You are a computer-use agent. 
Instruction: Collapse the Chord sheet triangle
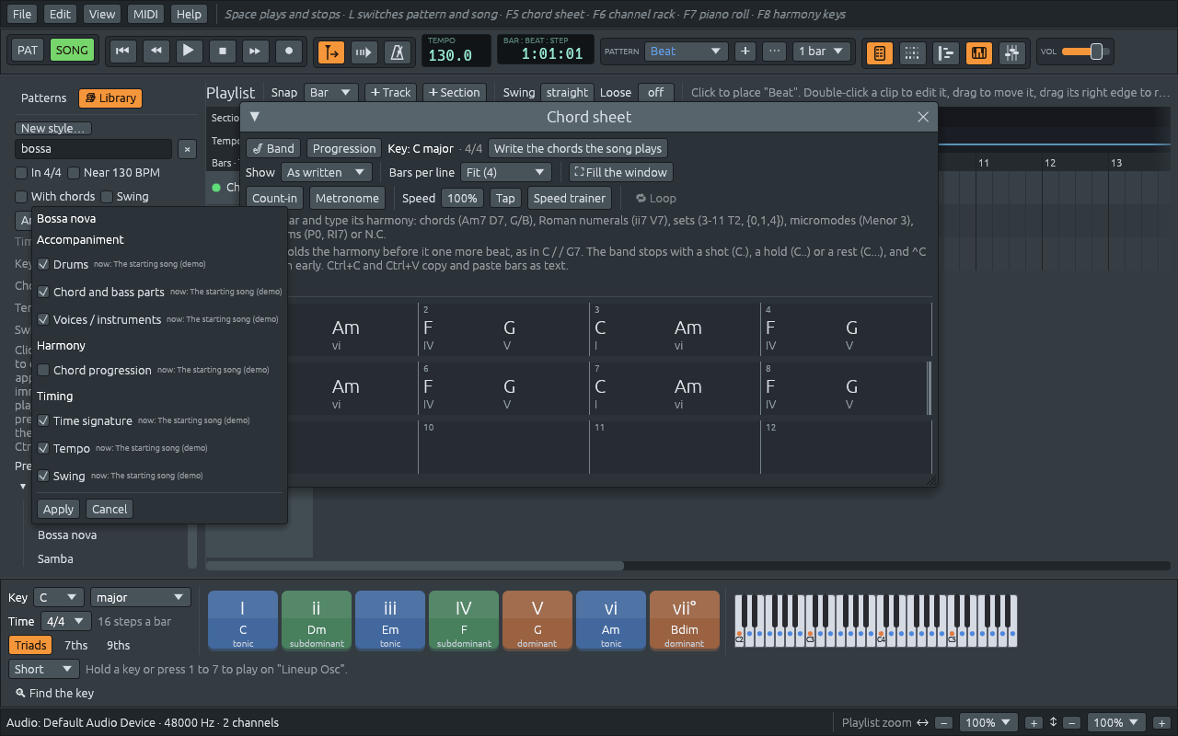255,117
